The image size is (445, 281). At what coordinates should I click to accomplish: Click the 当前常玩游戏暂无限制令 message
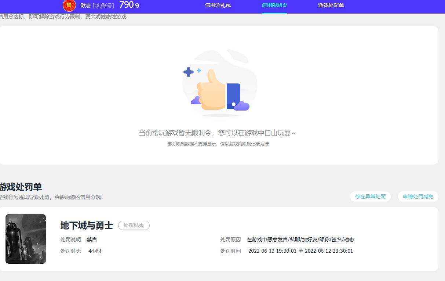pos(218,133)
